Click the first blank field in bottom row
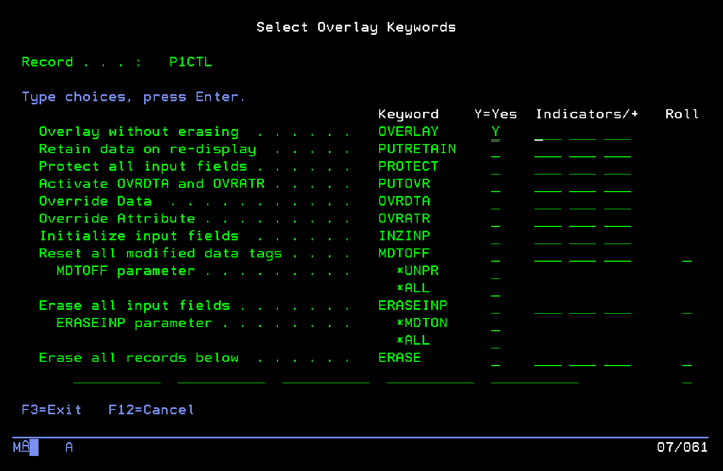The height and width of the screenshot is (471, 723). pos(117,376)
